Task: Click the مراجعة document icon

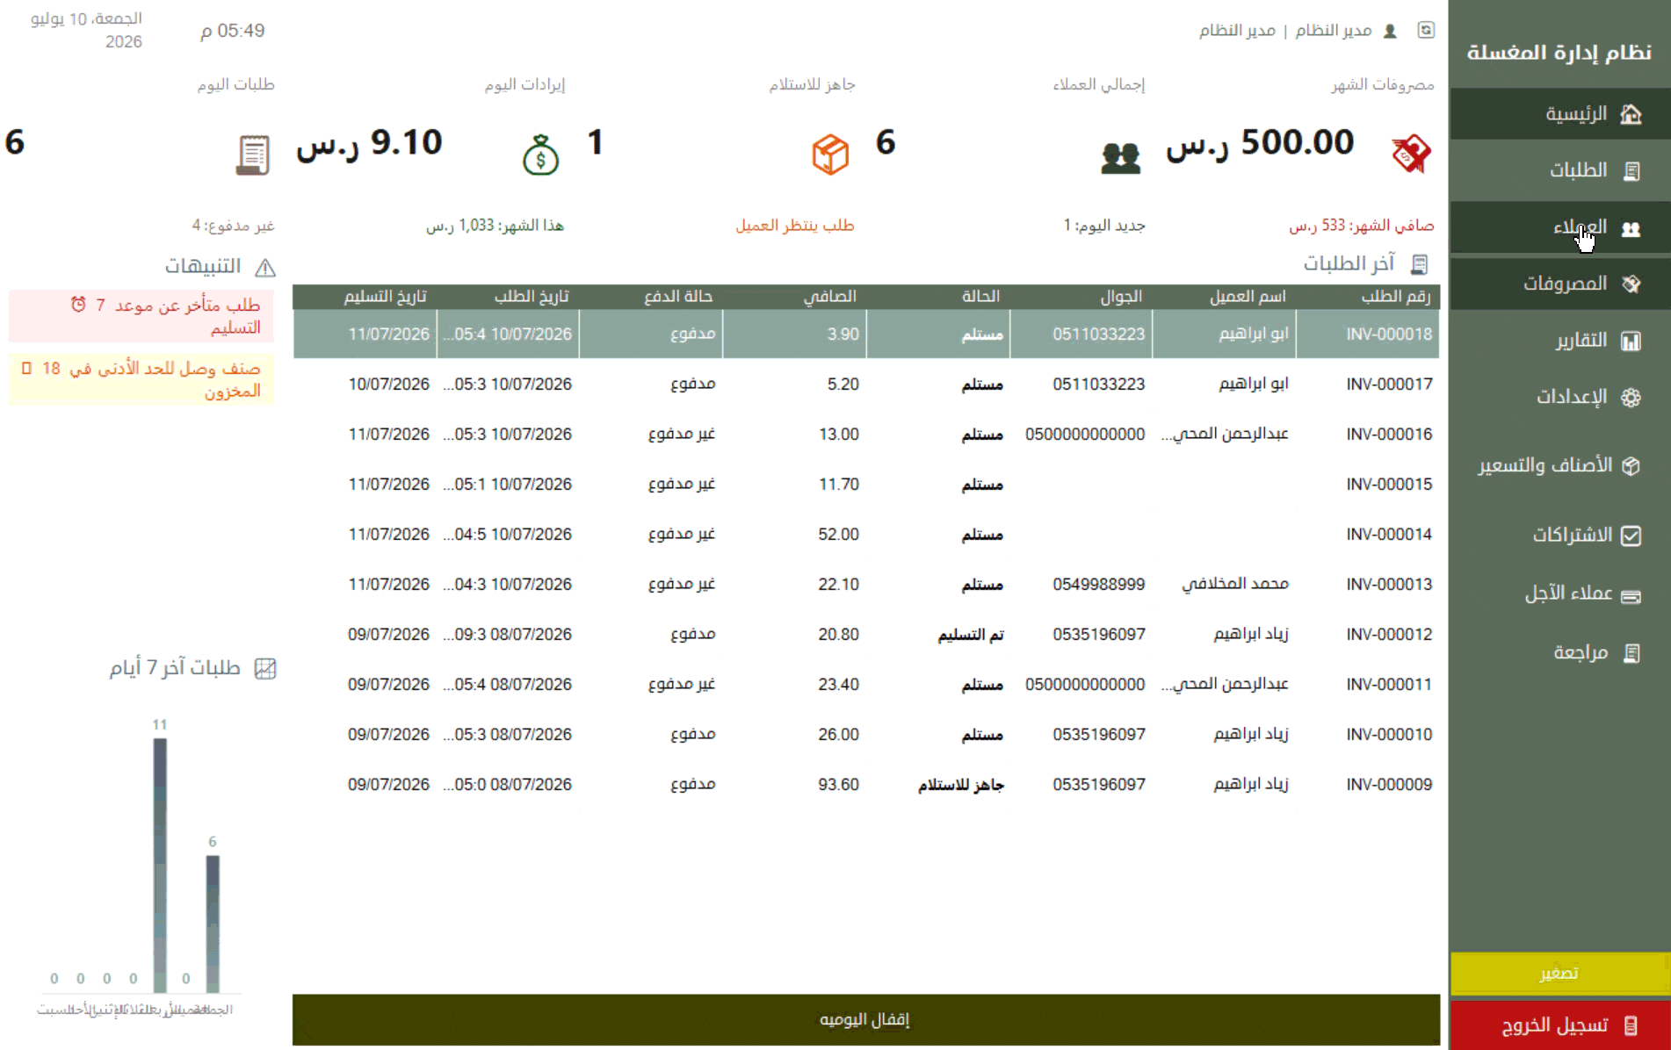Action: click(1631, 653)
